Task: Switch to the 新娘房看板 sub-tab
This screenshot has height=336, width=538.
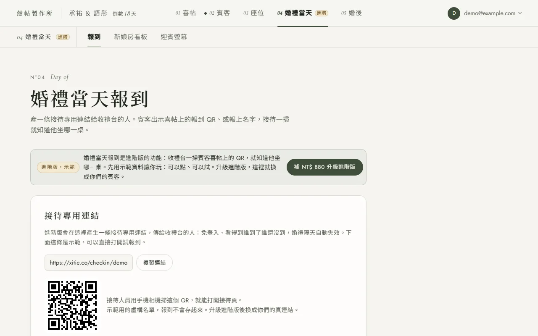Action: (x=131, y=37)
